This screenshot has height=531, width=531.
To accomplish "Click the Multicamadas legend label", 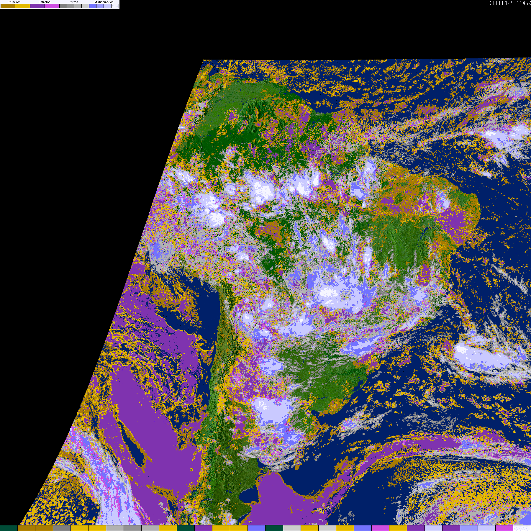I will click(x=104, y=2).
